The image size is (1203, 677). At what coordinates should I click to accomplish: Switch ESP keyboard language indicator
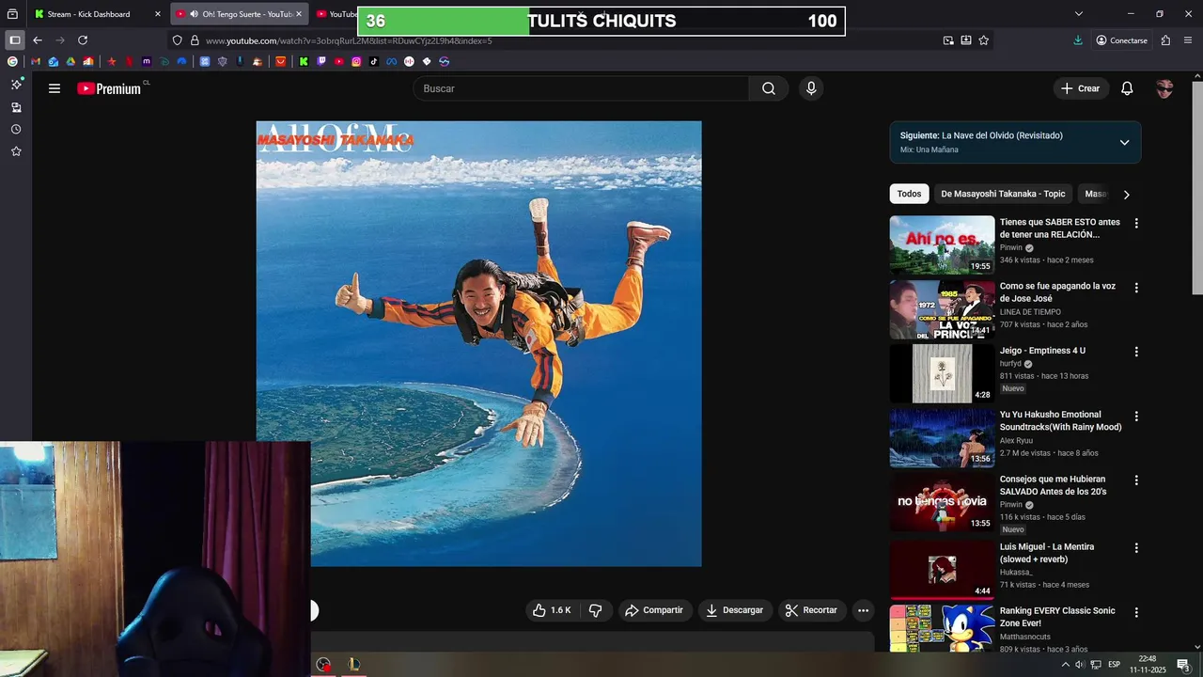[x=1114, y=665]
